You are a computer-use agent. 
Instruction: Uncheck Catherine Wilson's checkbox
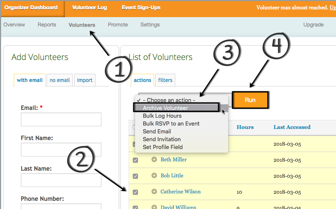pyautogui.click(x=135, y=192)
